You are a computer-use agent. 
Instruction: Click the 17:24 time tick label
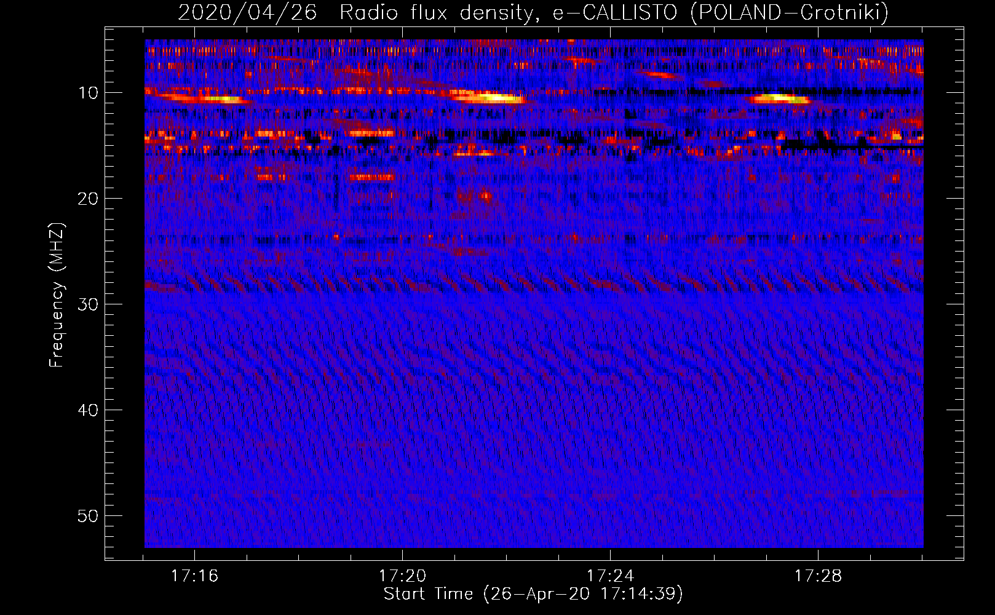(610, 576)
